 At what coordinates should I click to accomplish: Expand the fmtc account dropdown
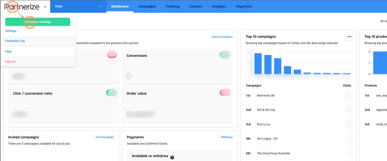(100, 7)
